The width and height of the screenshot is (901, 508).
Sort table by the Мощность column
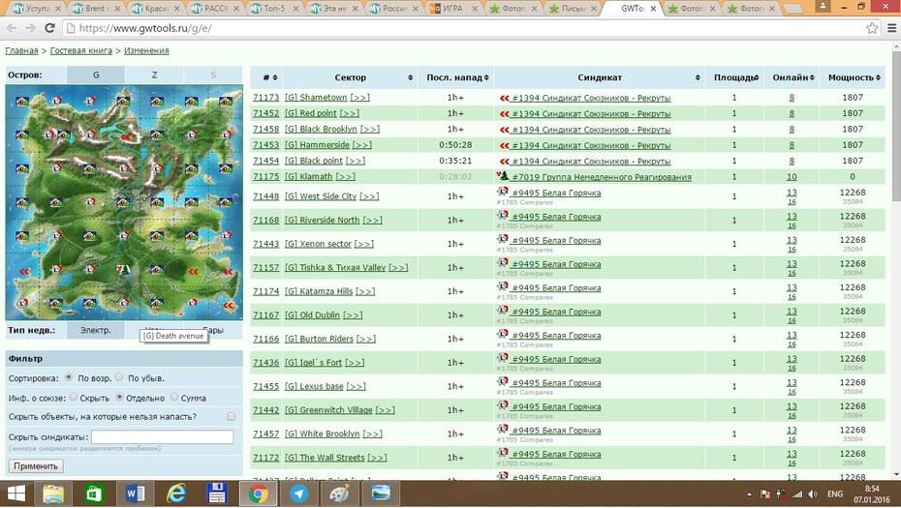point(853,77)
